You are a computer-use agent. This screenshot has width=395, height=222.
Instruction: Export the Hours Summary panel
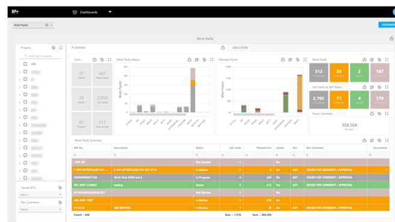pos(372,113)
